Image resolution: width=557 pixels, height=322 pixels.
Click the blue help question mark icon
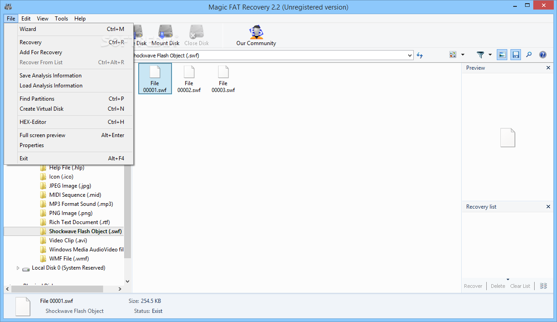[543, 55]
